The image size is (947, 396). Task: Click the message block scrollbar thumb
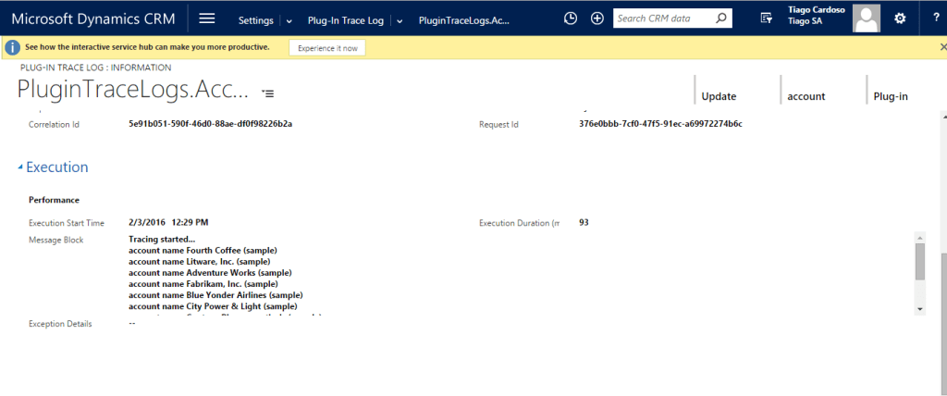[920, 262]
